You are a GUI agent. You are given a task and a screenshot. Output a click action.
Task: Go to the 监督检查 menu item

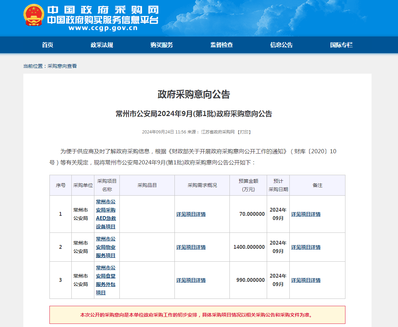221,45
